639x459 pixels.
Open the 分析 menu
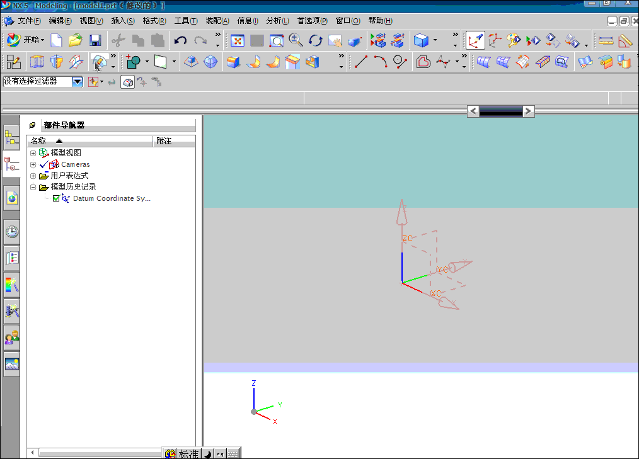tap(277, 21)
